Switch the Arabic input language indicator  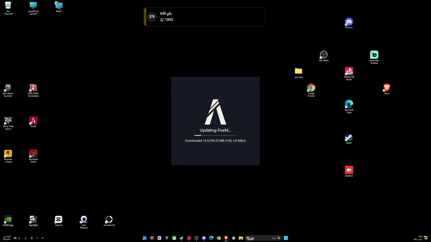pyautogui.click(x=25, y=238)
